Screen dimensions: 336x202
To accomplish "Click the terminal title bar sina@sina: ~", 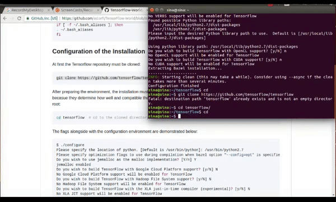I will [x=178, y=10].
